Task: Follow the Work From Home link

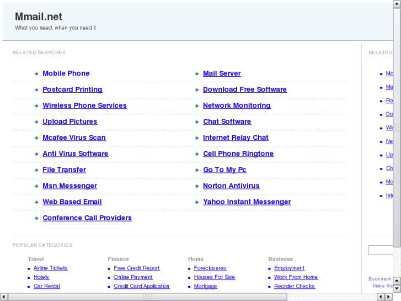Action: pos(296,277)
